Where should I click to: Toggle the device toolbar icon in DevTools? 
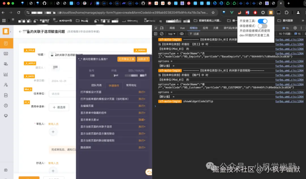click(161, 28)
